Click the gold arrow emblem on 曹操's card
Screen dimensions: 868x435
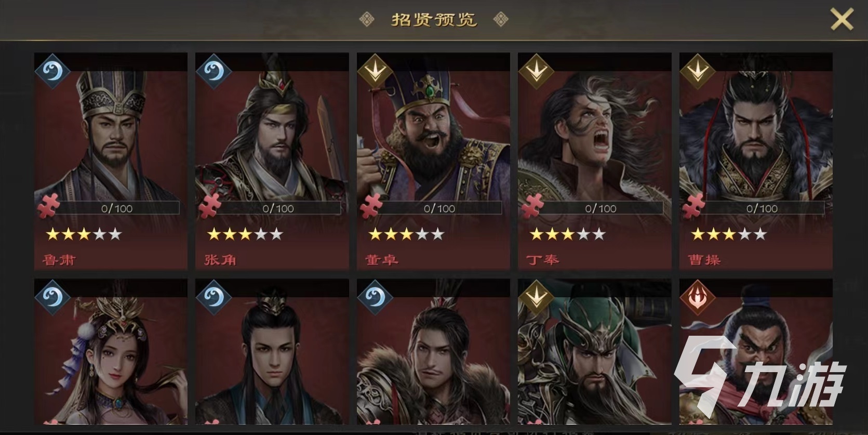tap(697, 70)
